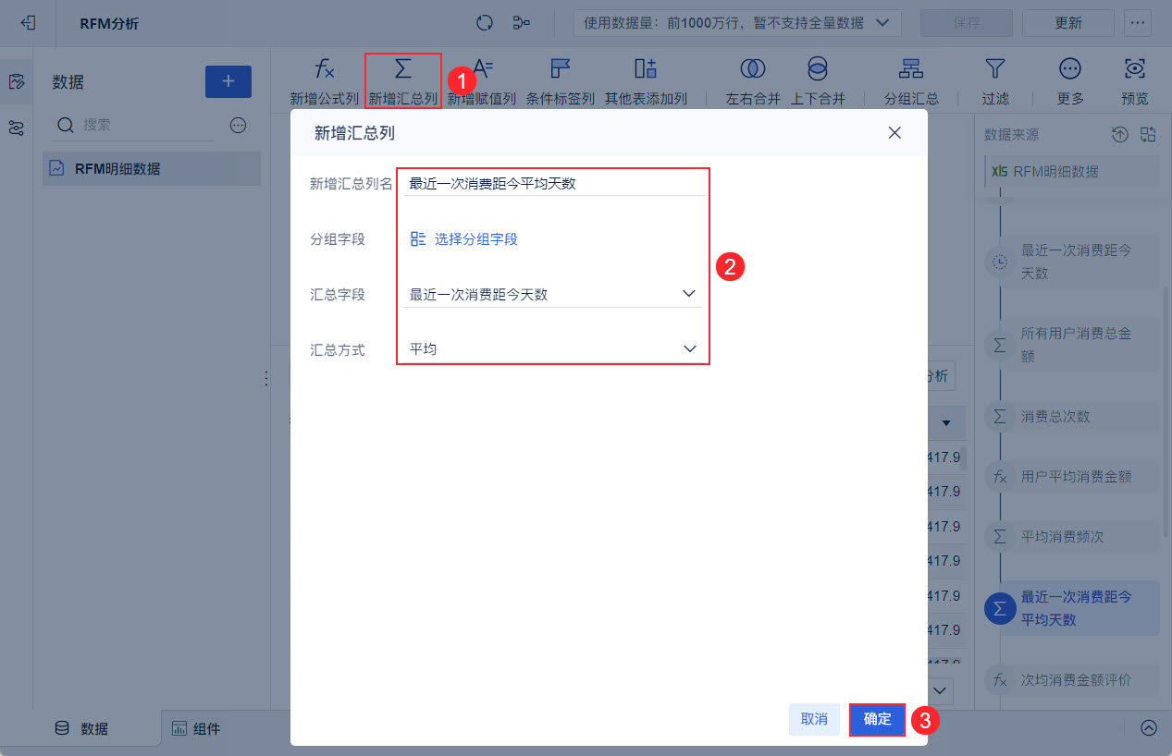Open the ellipsis options beside search
Image resolution: width=1172 pixels, height=756 pixels.
(238, 125)
